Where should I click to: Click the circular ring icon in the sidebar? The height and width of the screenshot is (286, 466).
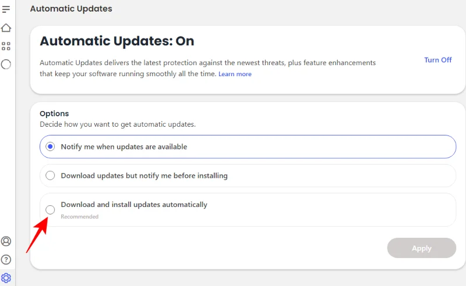[x=6, y=65]
